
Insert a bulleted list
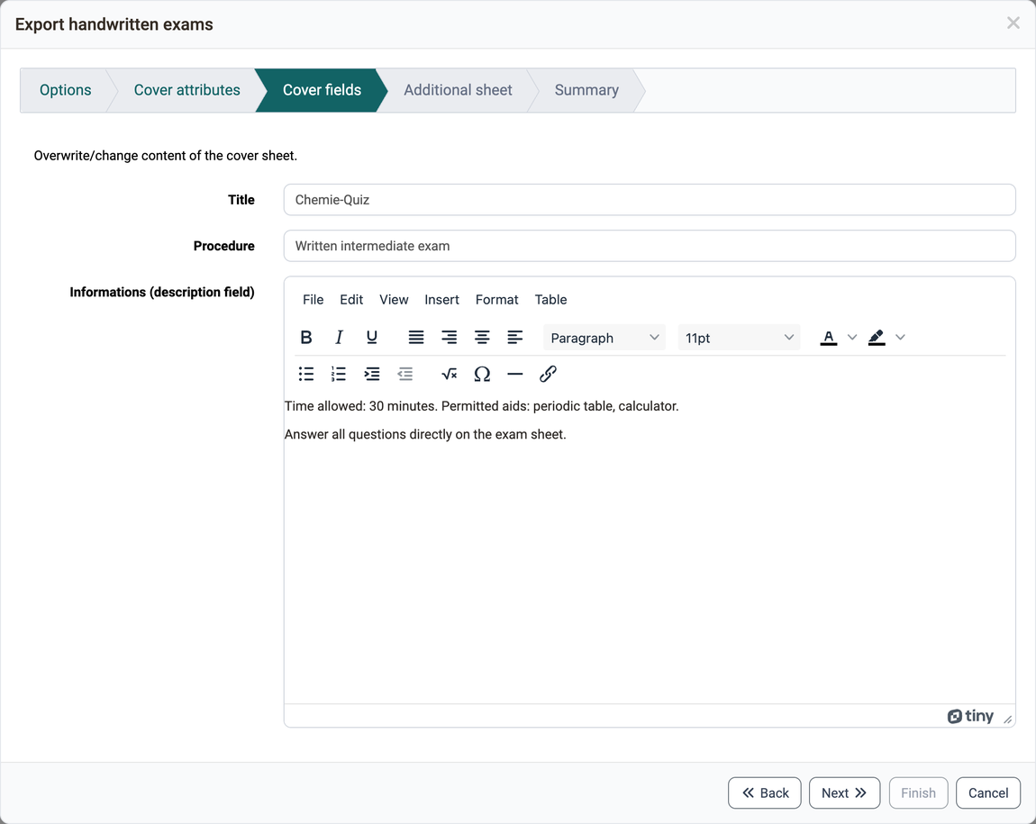click(x=306, y=375)
